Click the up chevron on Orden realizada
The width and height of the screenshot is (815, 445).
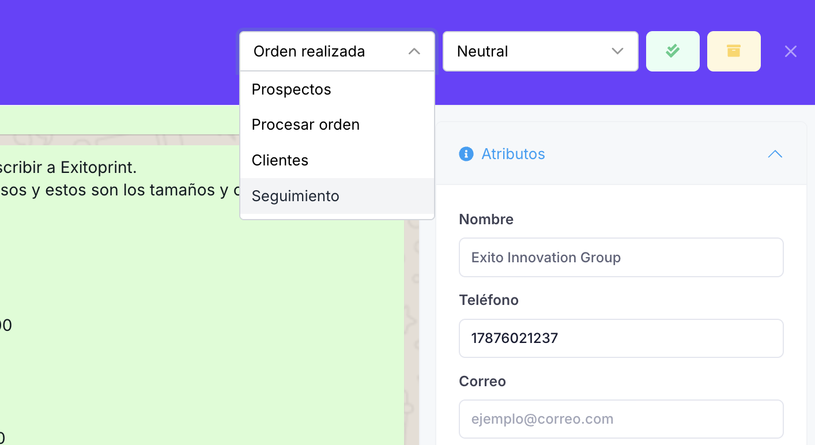(414, 51)
